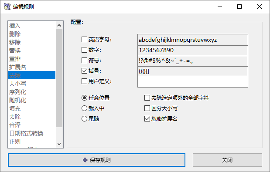
Task: Toggle the 忽略扩展名 checkbox
Action: (x=147, y=119)
